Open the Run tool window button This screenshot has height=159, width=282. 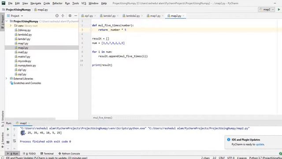[x=12, y=154]
